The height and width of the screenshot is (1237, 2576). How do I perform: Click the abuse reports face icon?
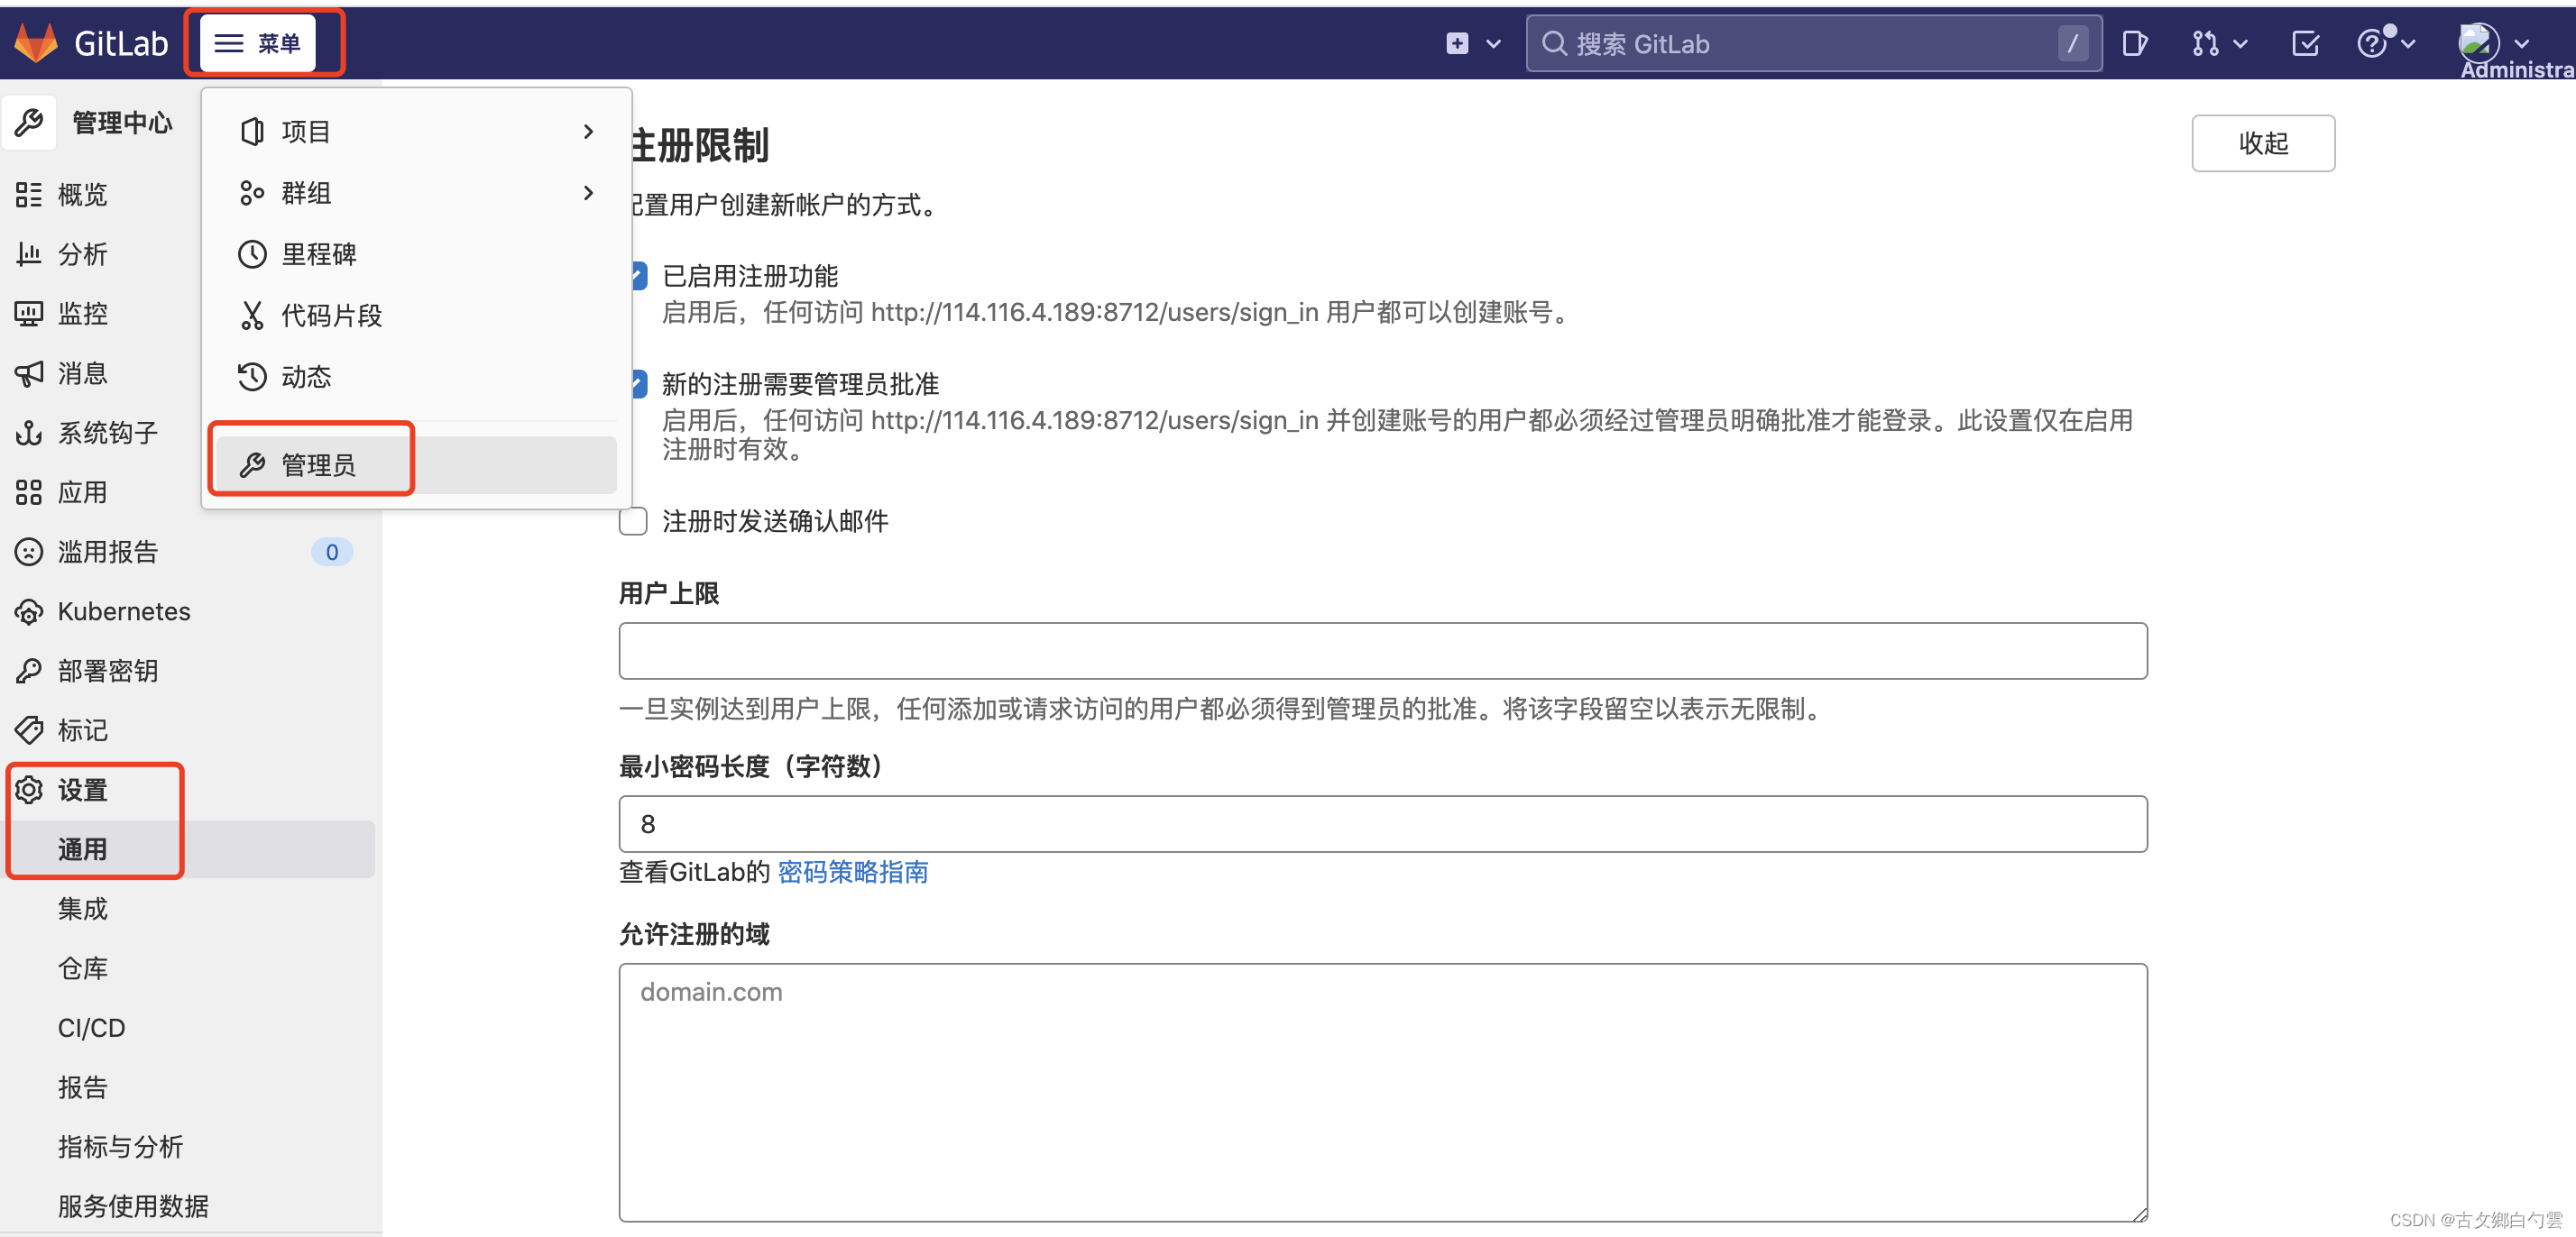pyautogui.click(x=29, y=552)
